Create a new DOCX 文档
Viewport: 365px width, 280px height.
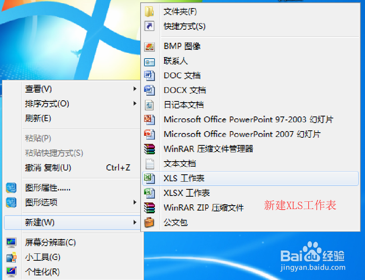[250, 90]
